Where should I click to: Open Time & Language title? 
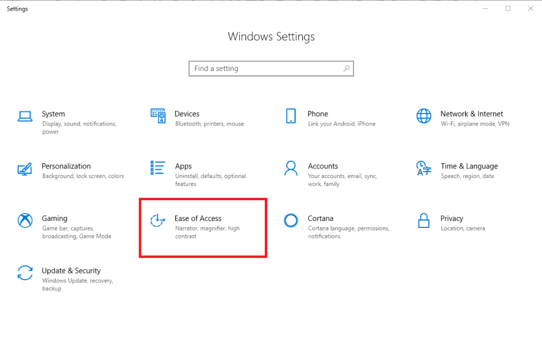click(469, 166)
